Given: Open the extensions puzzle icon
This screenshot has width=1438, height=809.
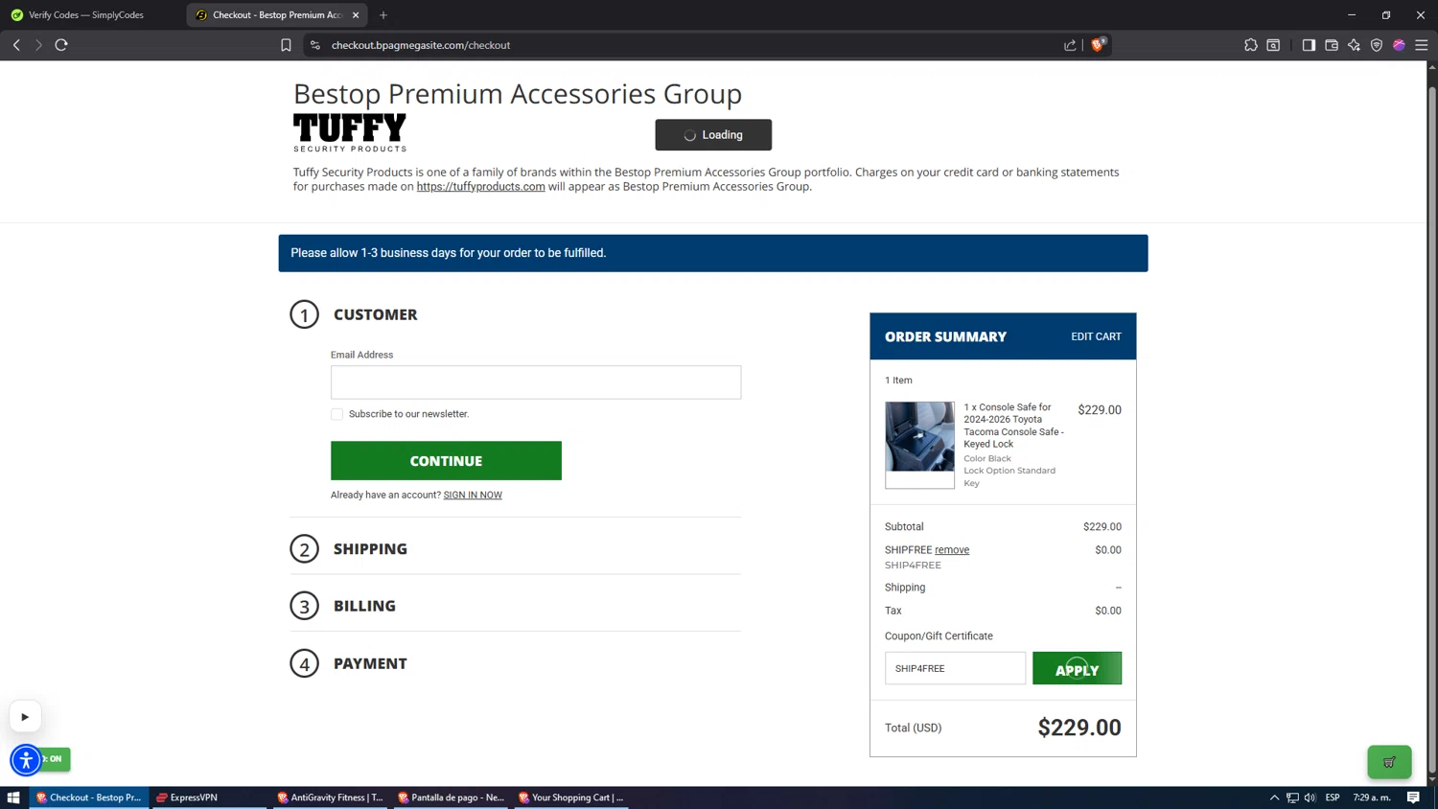Looking at the screenshot, I should pyautogui.click(x=1251, y=45).
